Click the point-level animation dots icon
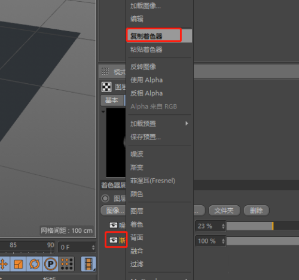The width and height of the screenshot is (299, 280). 66,264
